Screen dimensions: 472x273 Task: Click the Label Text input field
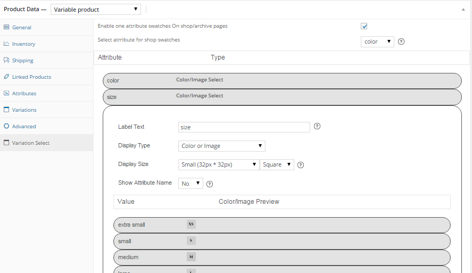click(244, 127)
